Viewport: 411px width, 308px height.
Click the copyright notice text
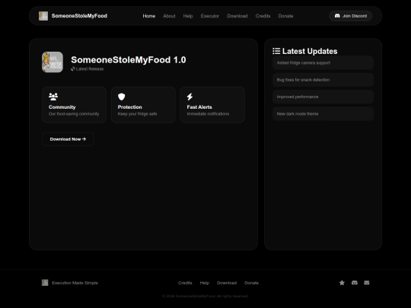pyautogui.click(x=205, y=297)
